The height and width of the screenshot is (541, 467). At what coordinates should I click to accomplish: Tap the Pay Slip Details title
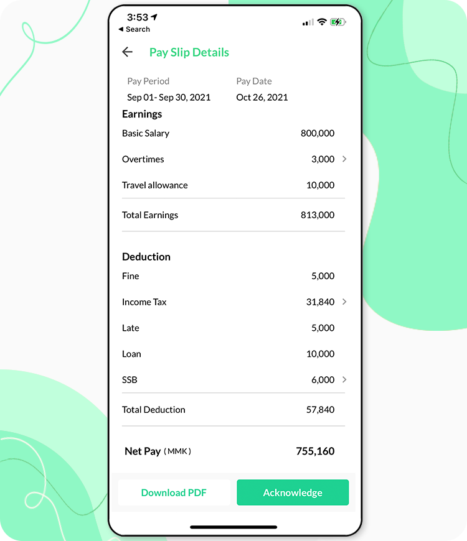tap(189, 52)
